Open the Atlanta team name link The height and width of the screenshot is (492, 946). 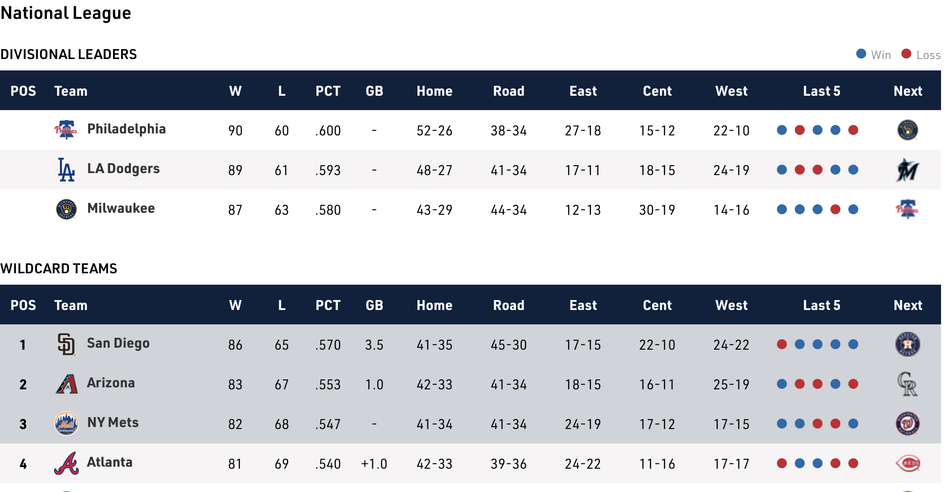[x=110, y=462]
